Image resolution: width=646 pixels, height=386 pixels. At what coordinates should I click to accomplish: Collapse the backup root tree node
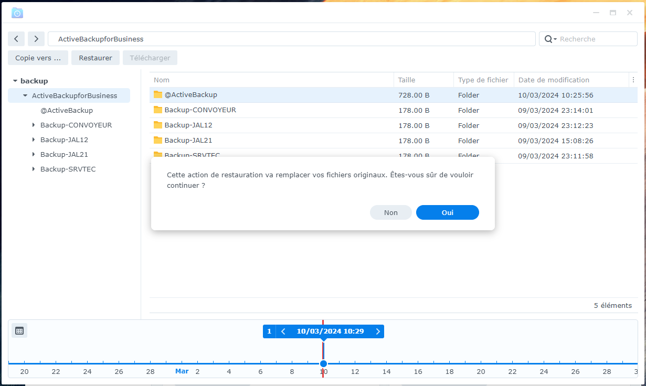pyautogui.click(x=15, y=81)
